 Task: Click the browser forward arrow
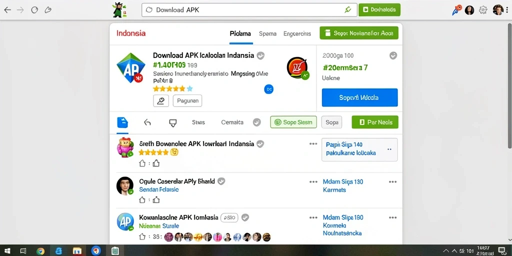(x=20, y=10)
